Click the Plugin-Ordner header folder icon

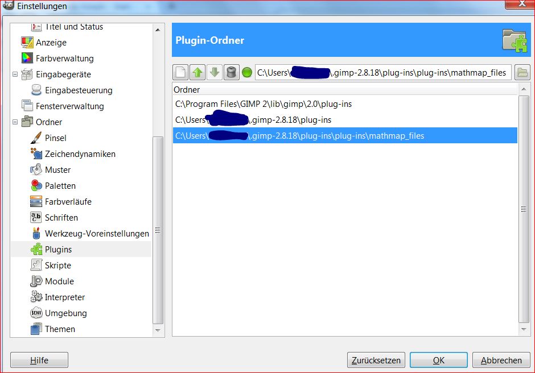coord(515,40)
